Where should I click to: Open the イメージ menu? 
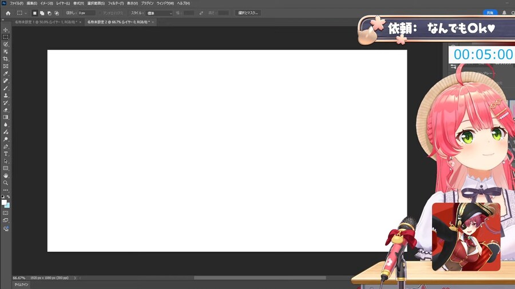[47, 3]
